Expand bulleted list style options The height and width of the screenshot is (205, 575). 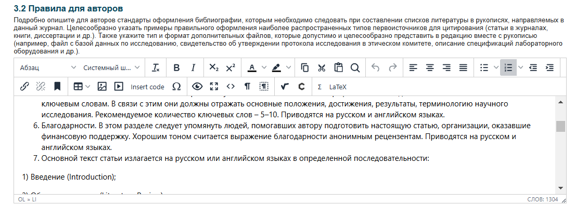coord(496,67)
